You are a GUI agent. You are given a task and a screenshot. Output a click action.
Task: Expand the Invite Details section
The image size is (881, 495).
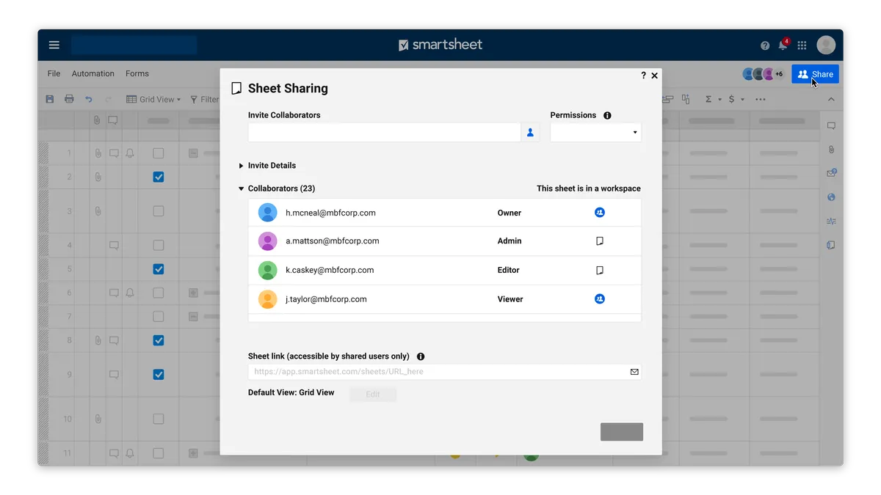[268, 166]
